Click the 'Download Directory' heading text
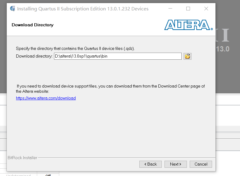 tap(33, 25)
